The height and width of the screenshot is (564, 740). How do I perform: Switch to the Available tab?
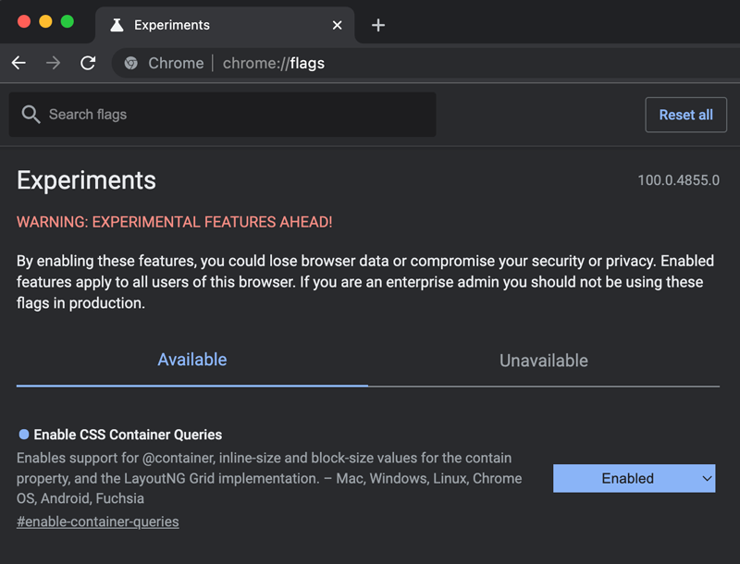click(192, 360)
